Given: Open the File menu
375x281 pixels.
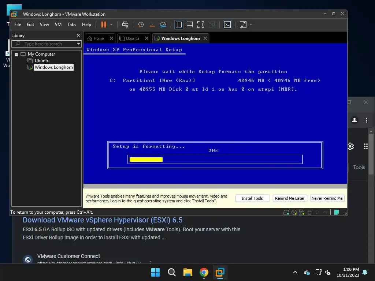Looking at the screenshot, I should [x=18, y=25].
